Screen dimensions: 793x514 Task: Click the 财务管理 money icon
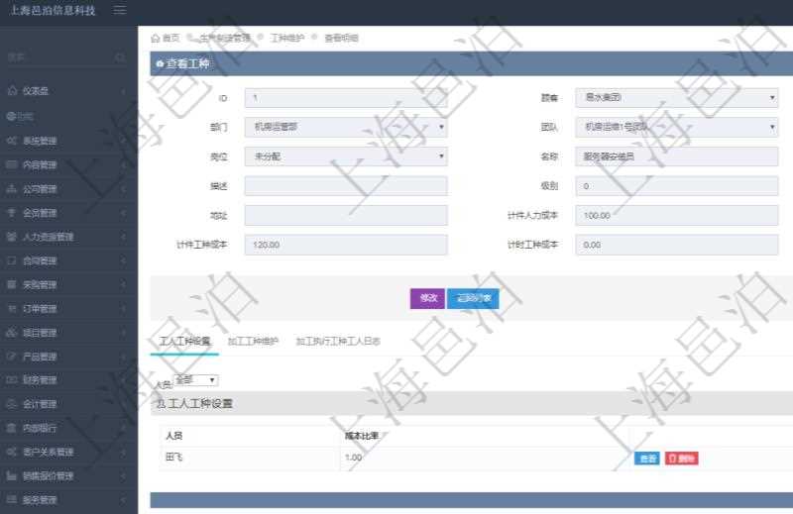click(12, 380)
